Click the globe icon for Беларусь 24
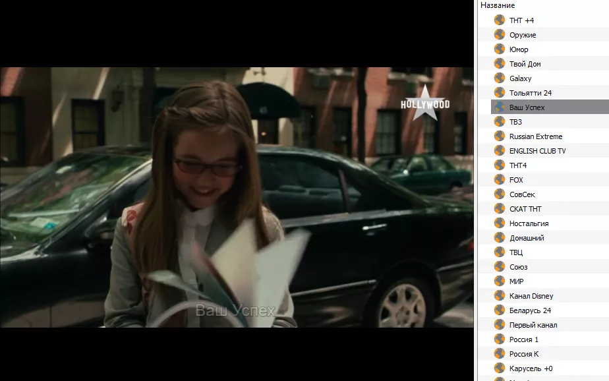 [500, 310]
